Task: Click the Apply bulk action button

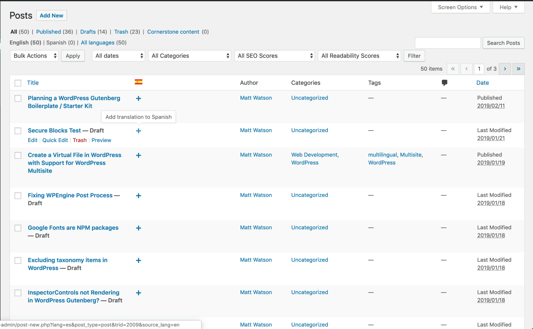Action: [x=73, y=56]
